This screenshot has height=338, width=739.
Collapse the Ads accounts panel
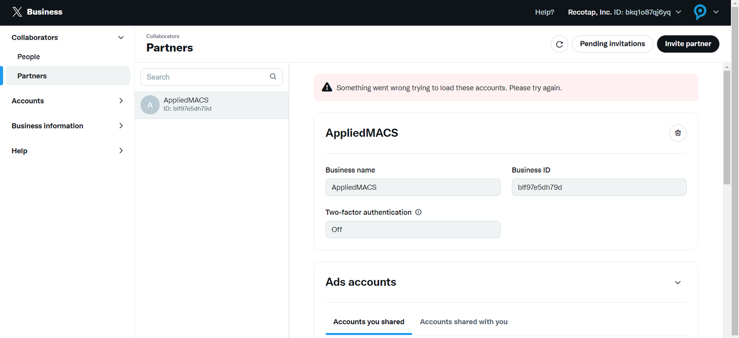tap(678, 282)
